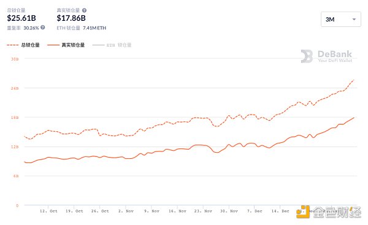Click the help icon beside 真实锁仓量
This screenshot has height=225, width=368.
[x=84, y=10]
